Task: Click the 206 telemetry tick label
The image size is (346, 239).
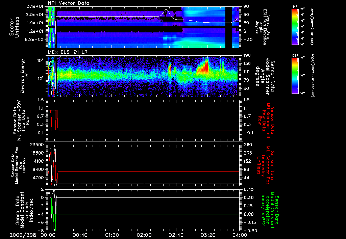Action: [x=247, y=153]
